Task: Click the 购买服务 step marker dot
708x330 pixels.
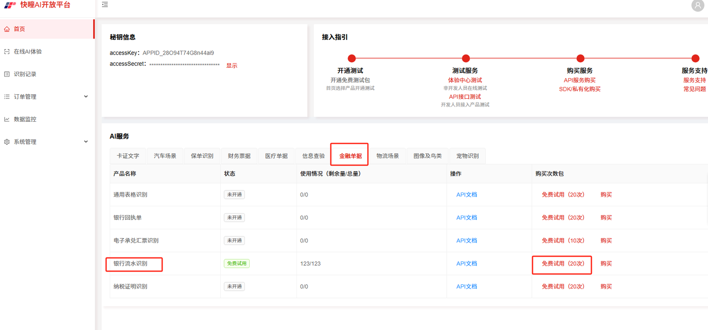Action: (x=581, y=58)
